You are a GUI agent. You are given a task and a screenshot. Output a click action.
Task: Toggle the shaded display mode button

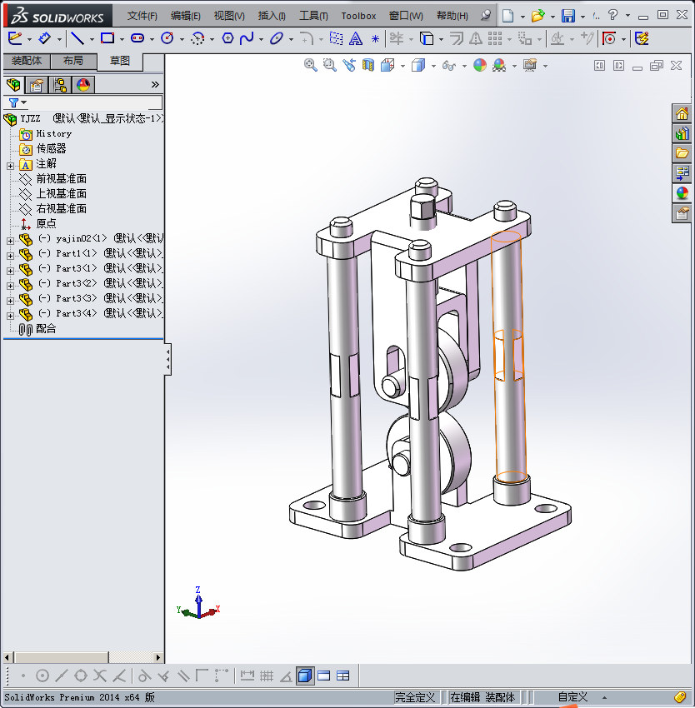pos(305,676)
